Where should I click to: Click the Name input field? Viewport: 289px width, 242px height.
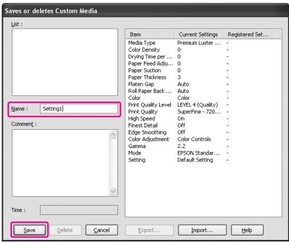(x=79, y=109)
